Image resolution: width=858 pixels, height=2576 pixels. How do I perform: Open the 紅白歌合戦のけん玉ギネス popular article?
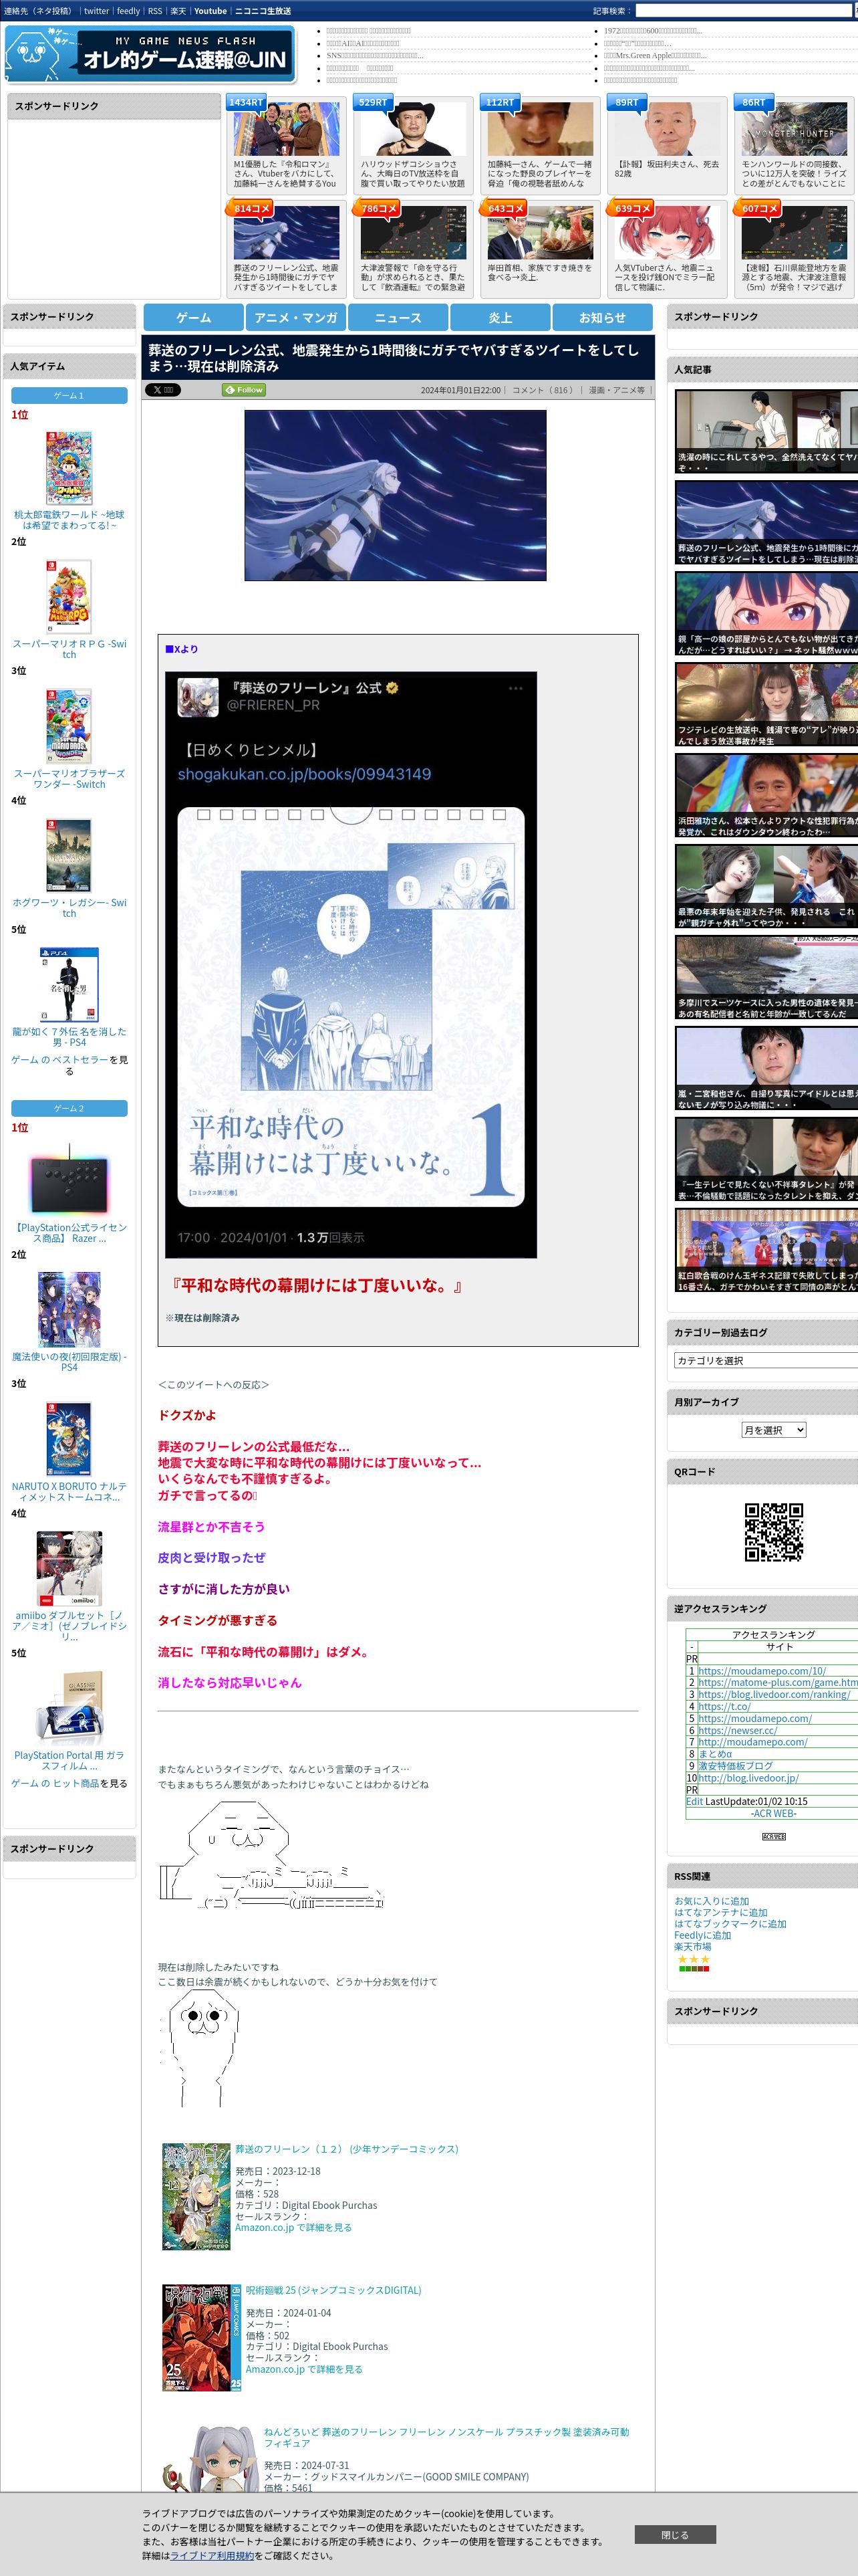coord(766,1250)
